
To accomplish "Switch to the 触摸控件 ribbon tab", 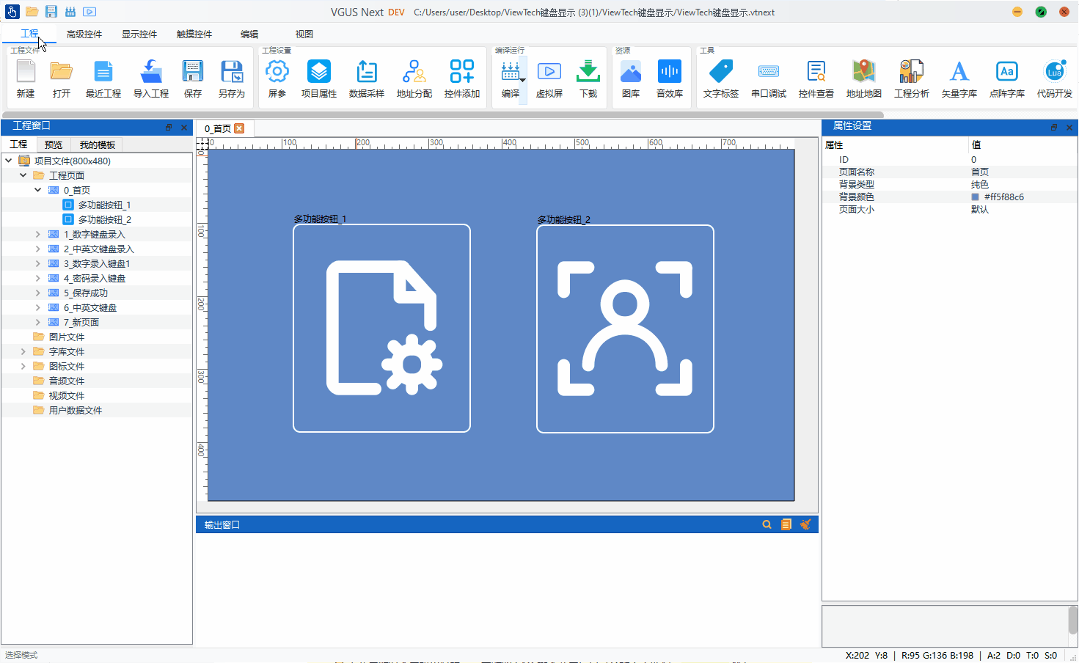I will tap(194, 34).
